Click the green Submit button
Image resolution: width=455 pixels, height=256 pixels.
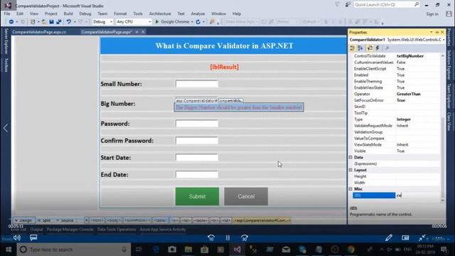pyautogui.click(x=197, y=196)
